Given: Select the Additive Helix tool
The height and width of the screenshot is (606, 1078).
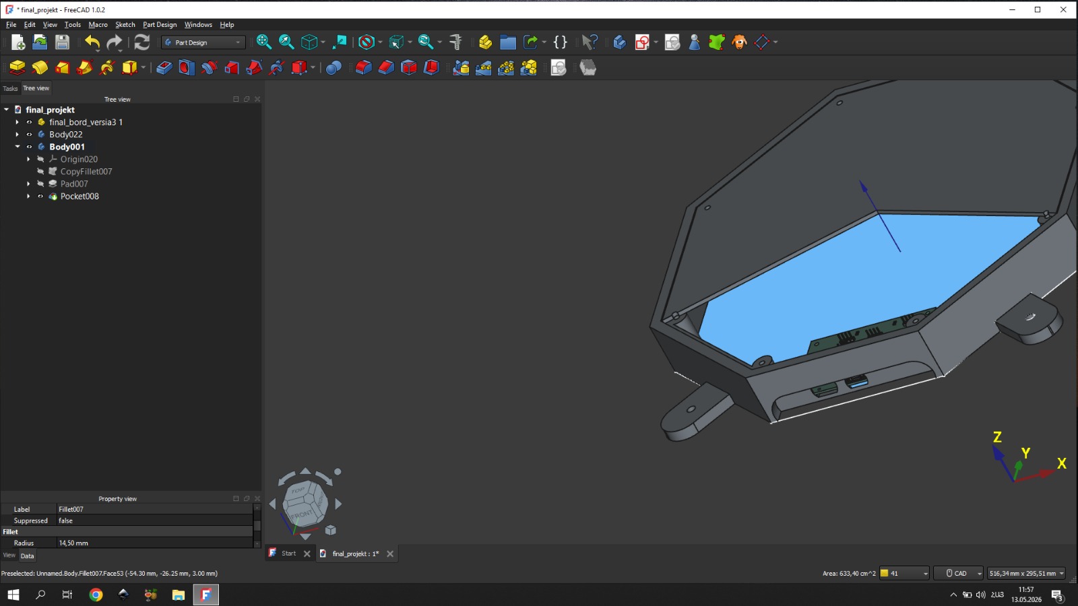Looking at the screenshot, I should [107, 67].
